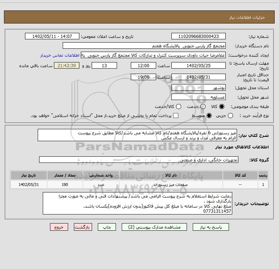Screen dimensions: 279x269
Task: Click the چاپ print button
Action: coord(107,227)
